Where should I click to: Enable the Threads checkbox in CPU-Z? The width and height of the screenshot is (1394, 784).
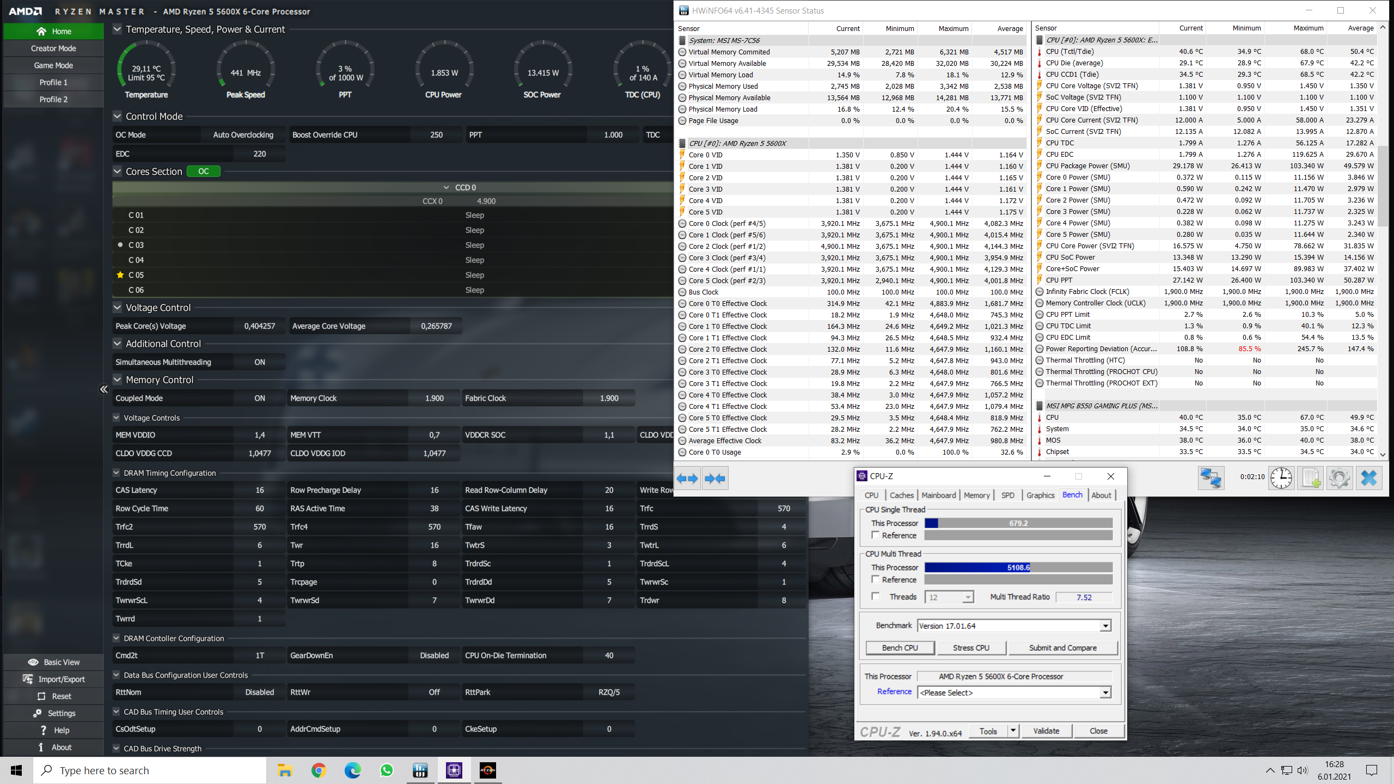tap(876, 597)
